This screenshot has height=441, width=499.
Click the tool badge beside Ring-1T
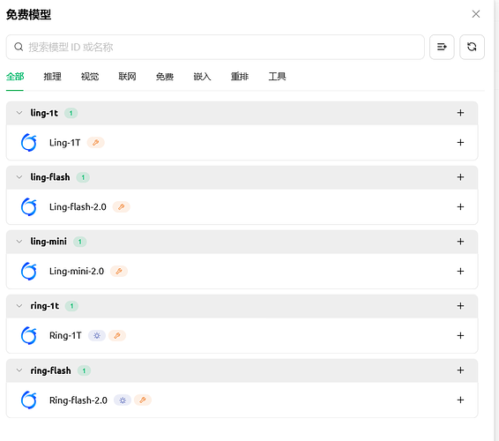[117, 335]
